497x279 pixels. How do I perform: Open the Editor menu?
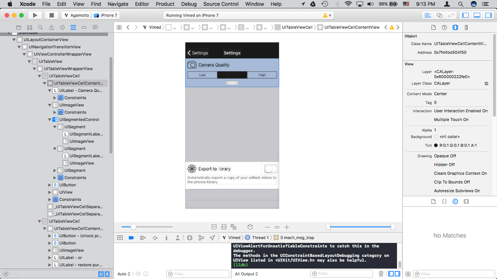point(142,4)
